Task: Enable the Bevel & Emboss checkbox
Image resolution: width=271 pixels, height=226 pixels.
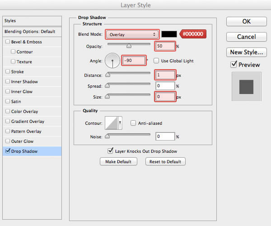Action: tap(8, 42)
